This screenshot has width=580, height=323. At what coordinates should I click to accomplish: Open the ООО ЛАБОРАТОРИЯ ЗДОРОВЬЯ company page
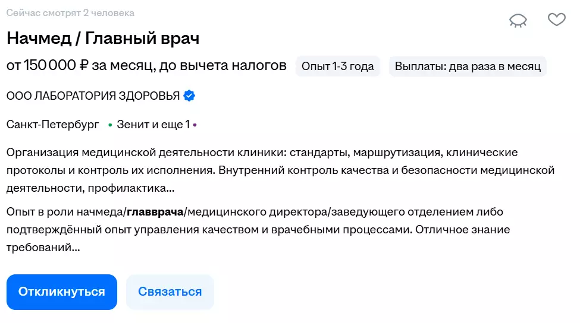click(93, 96)
